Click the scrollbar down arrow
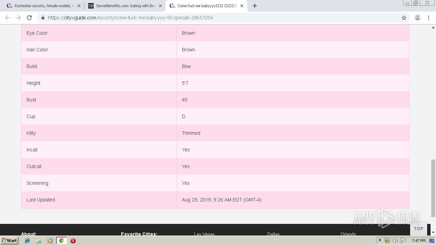Viewport: 436px width, 245px height. (433, 232)
